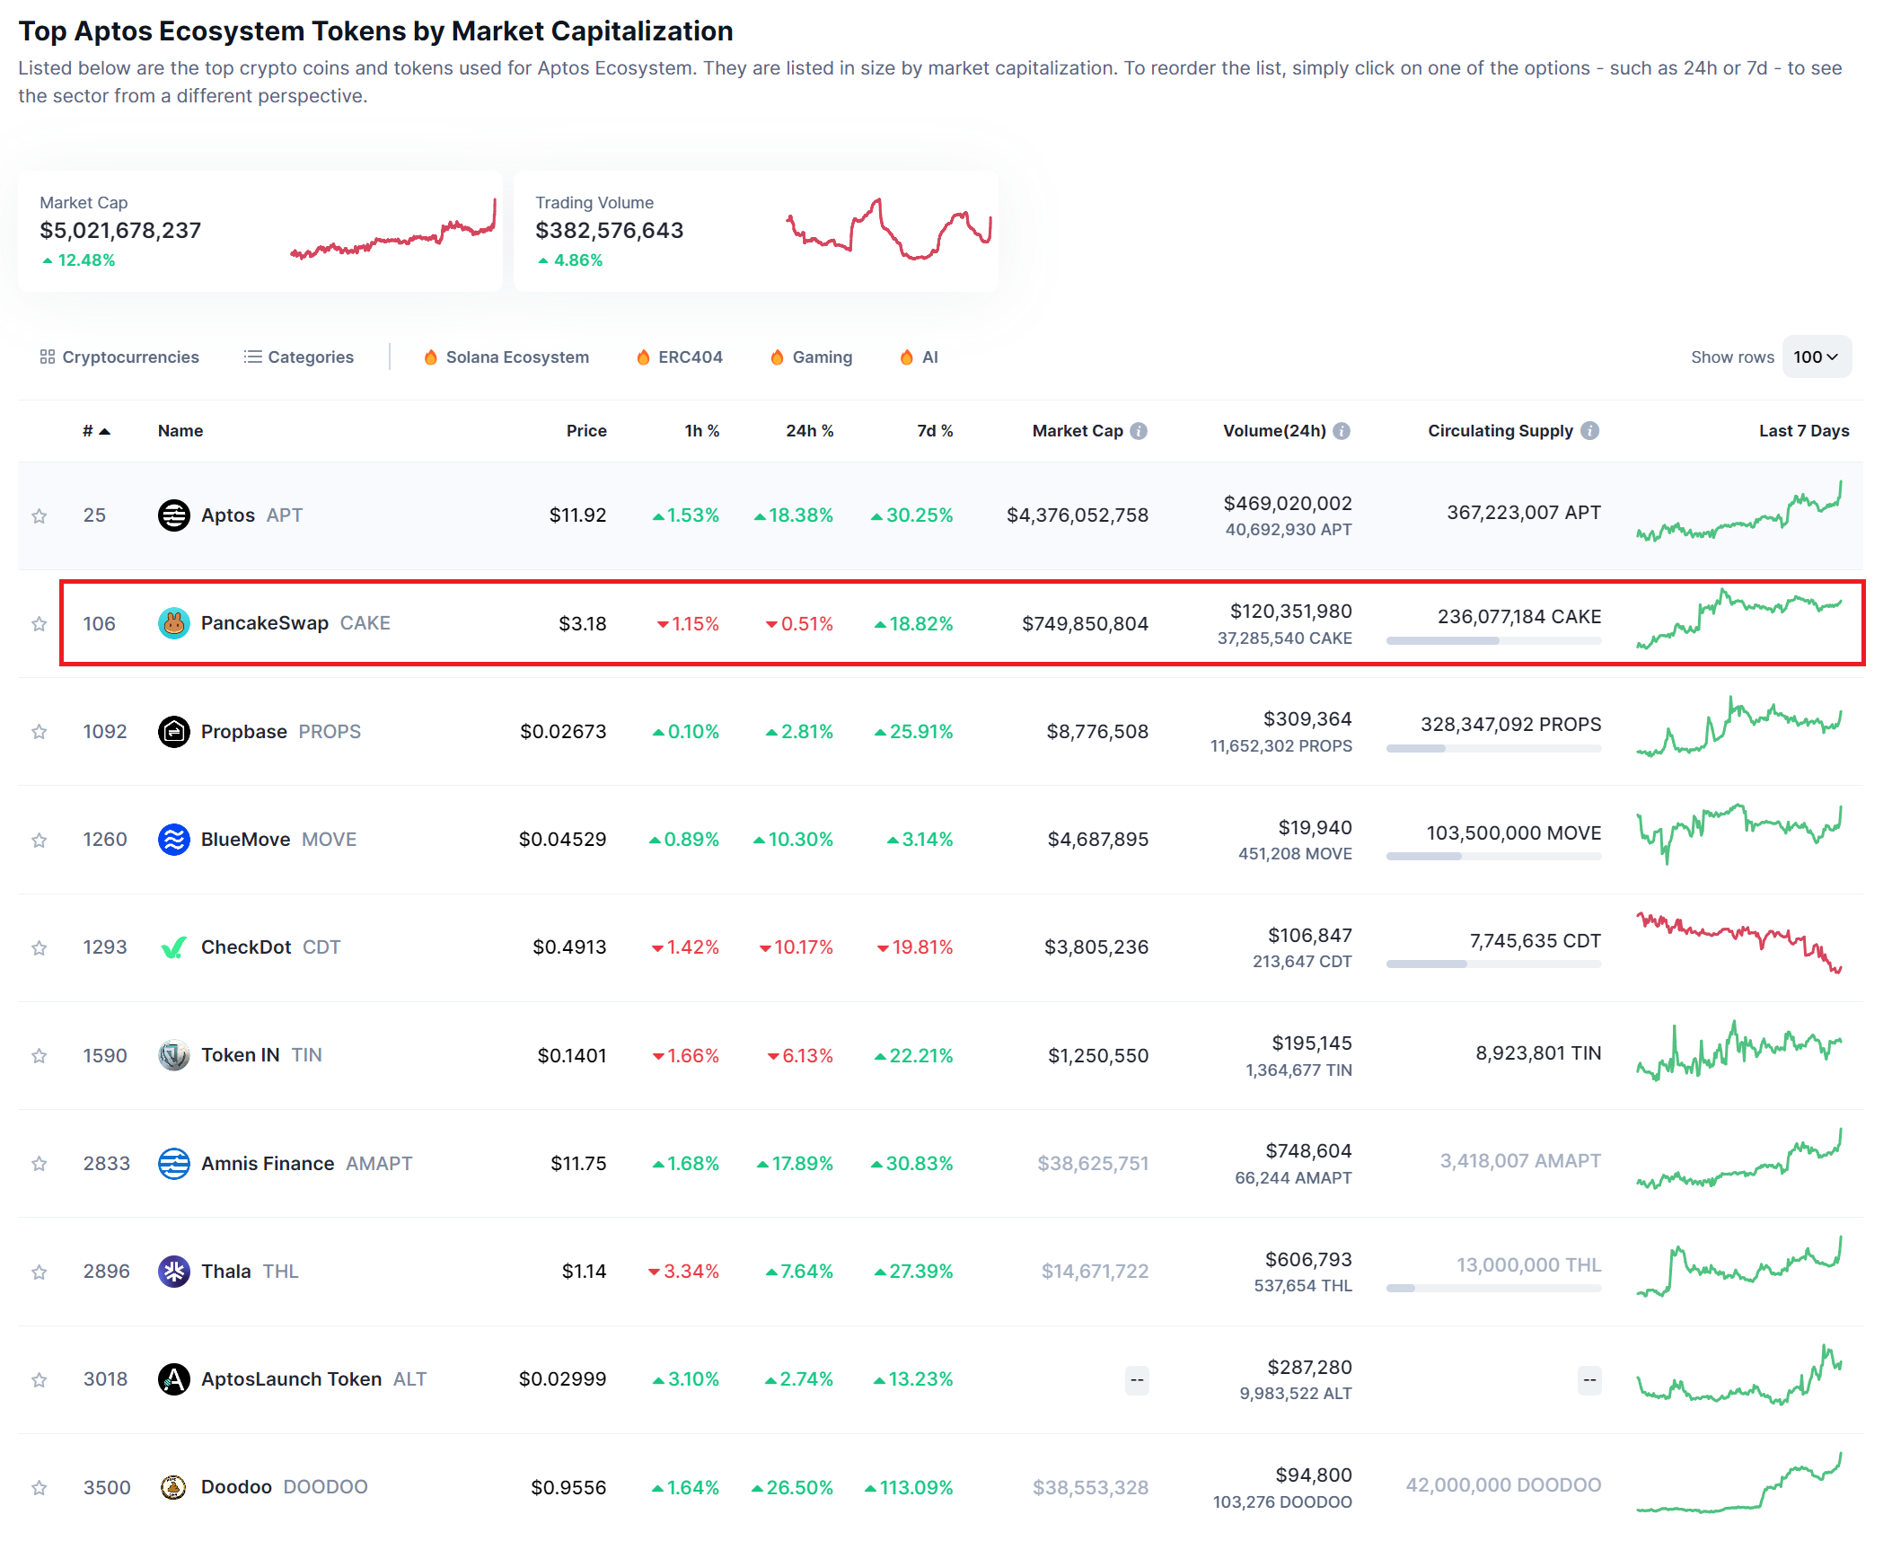
Task: Open CheckDot last 7 days sparkline
Action: (x=1739, y=943)
